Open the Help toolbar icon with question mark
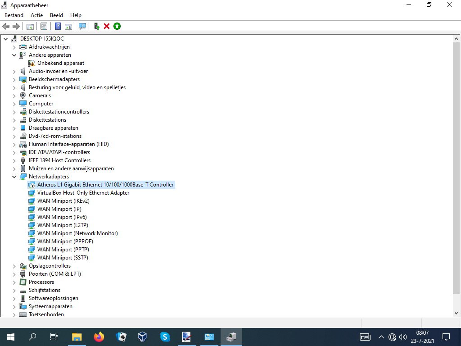This screenshot has height=346, width=461. pos(58,26)
